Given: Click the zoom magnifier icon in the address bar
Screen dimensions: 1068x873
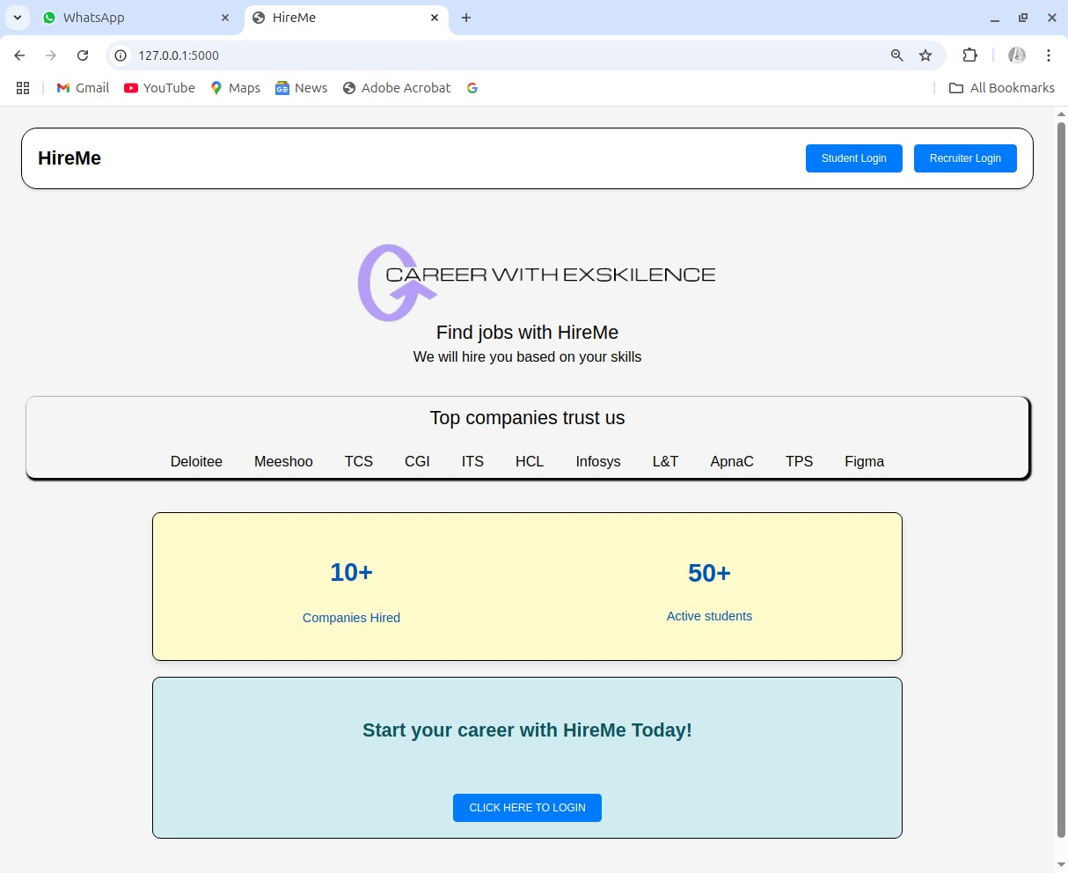Looking at the screenshot, I should (897, 55).
